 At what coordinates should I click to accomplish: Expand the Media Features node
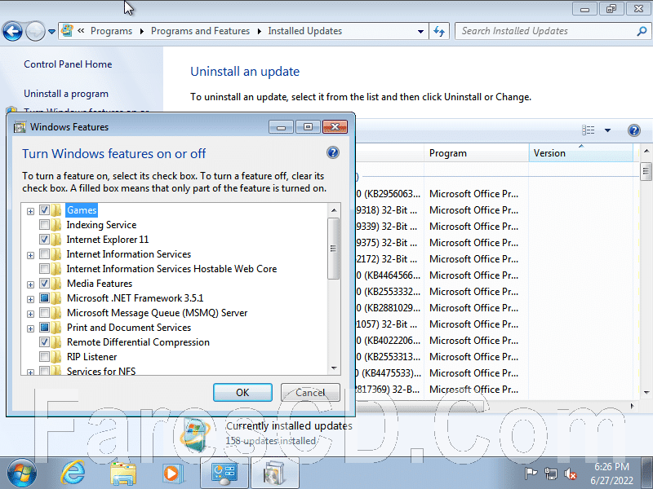(30, 284)
